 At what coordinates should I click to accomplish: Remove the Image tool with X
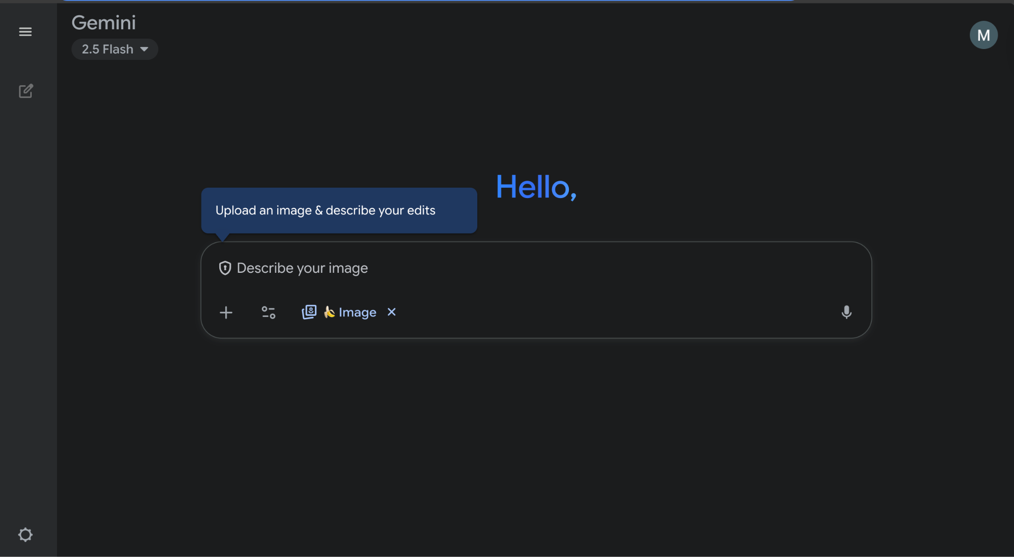392,312
